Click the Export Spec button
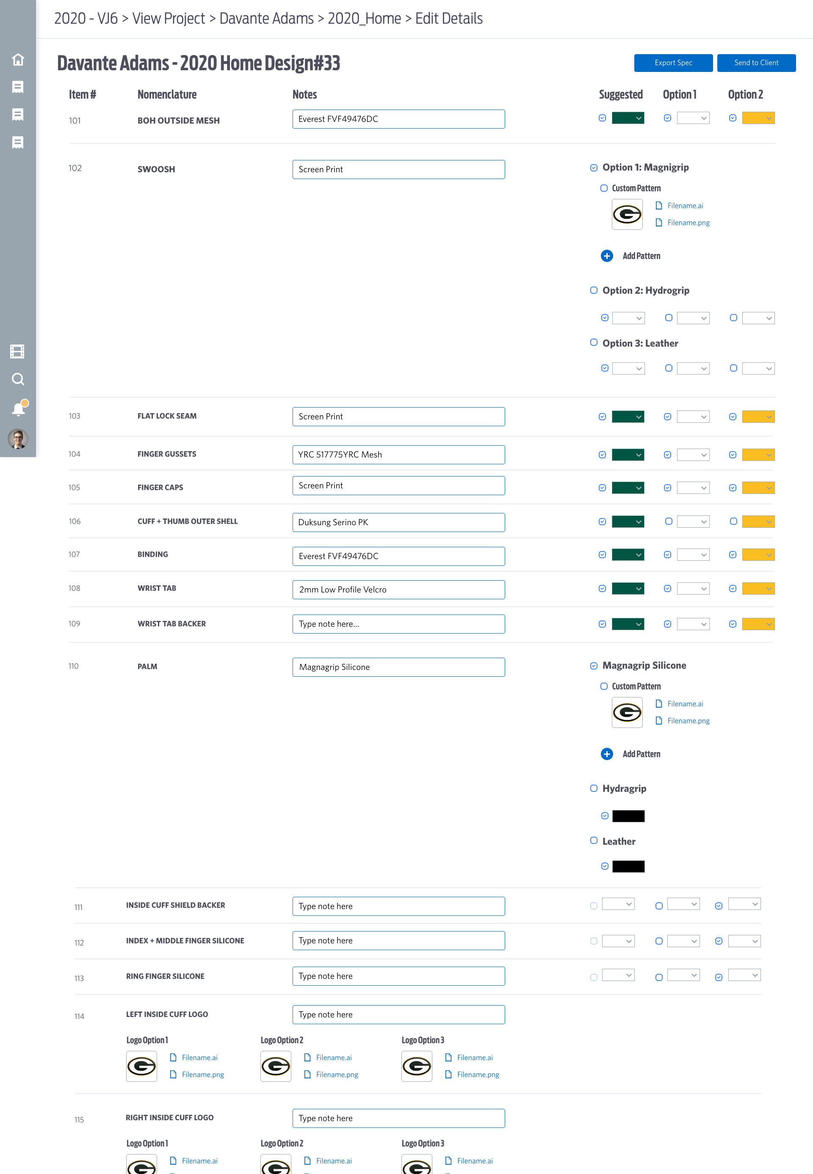The height and width of the screenshot is (1174, 813). (x=673, y=63)
